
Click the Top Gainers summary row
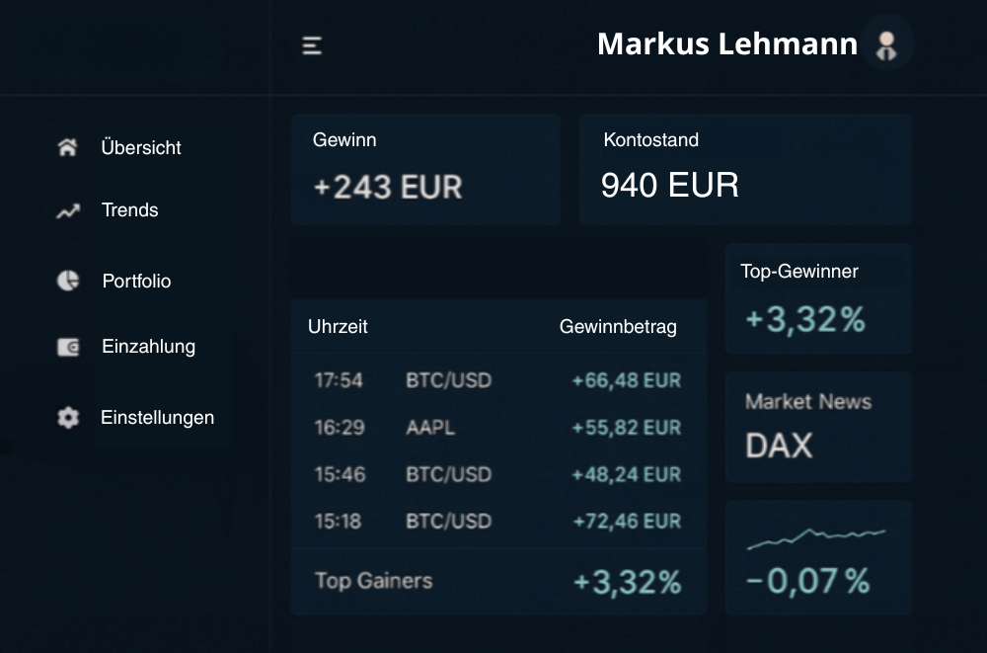(x=496, y=582)
